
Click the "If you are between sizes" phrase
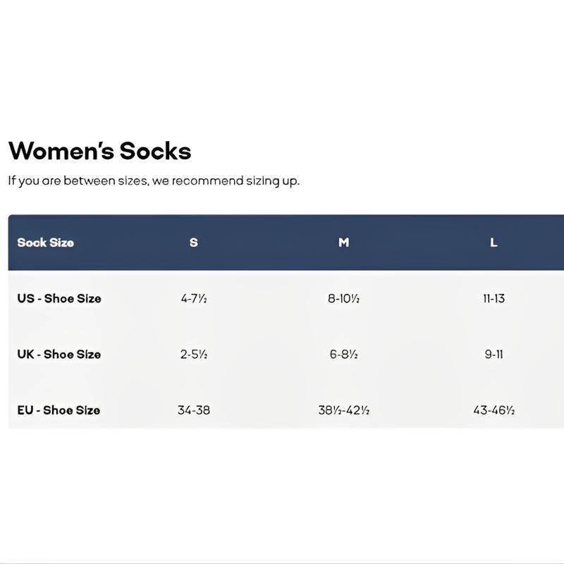[x=78, y=180]
